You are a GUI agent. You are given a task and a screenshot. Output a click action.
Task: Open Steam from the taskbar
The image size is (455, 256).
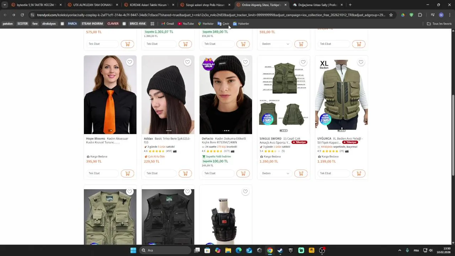pos(280,250)
